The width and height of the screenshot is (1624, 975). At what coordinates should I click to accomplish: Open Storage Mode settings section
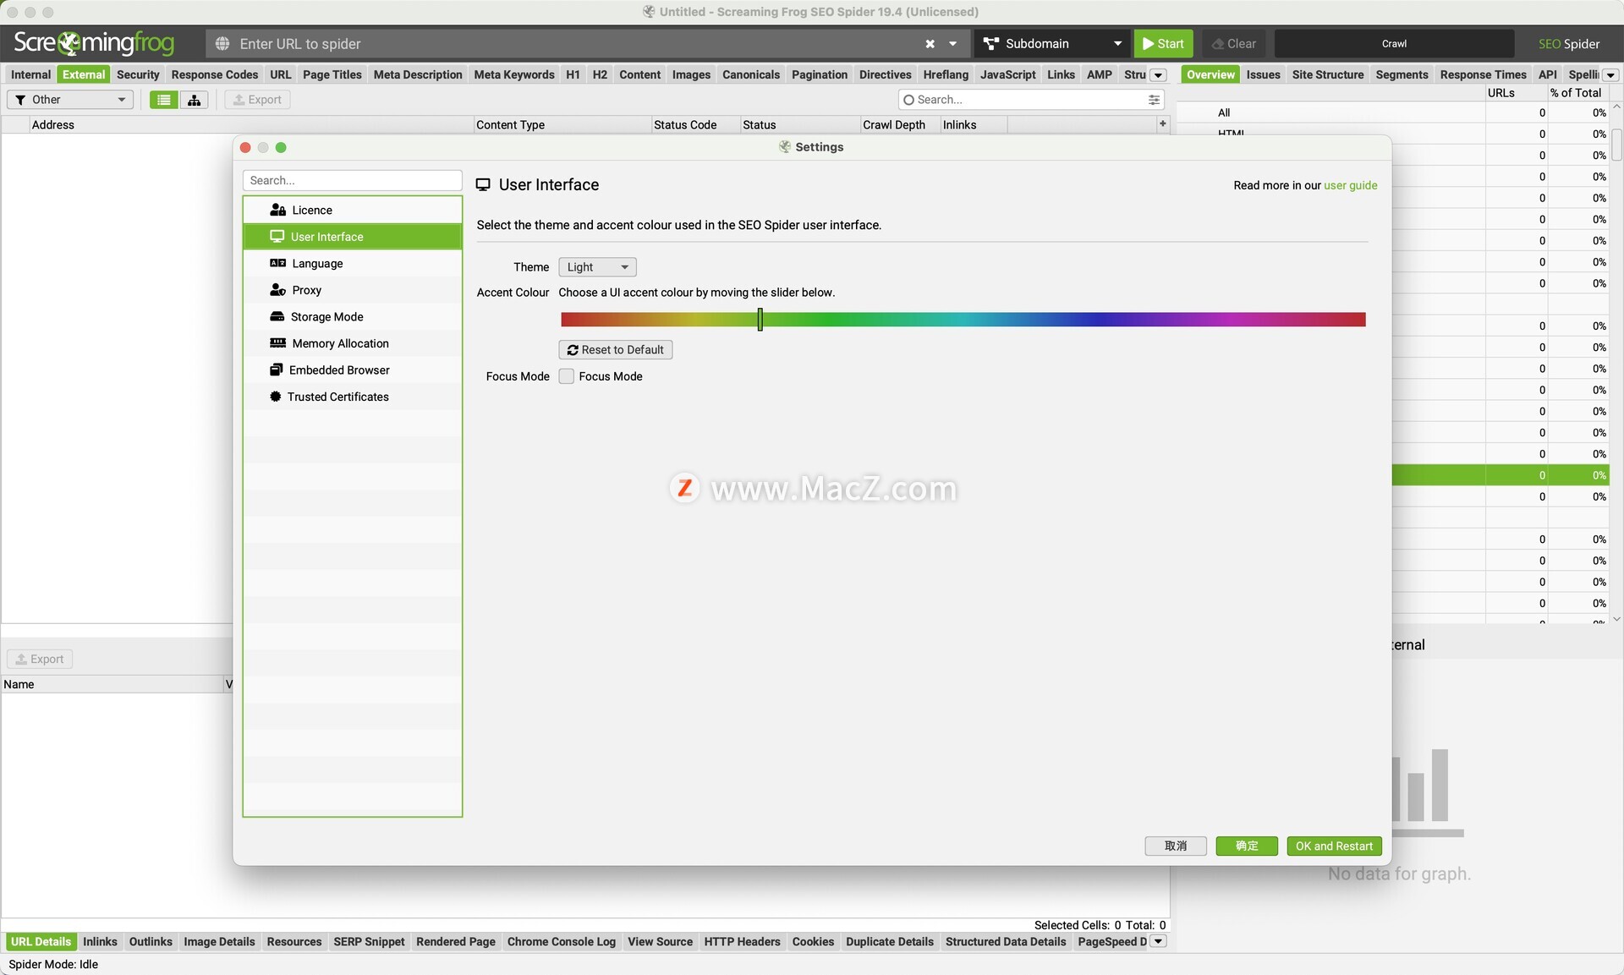[x=352, y=316]
